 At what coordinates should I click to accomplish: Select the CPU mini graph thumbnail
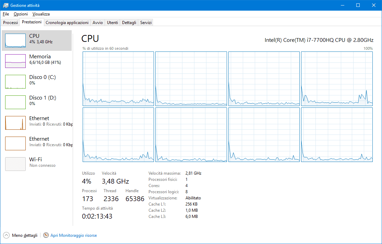pyautogui.click(x=15, y=40)
